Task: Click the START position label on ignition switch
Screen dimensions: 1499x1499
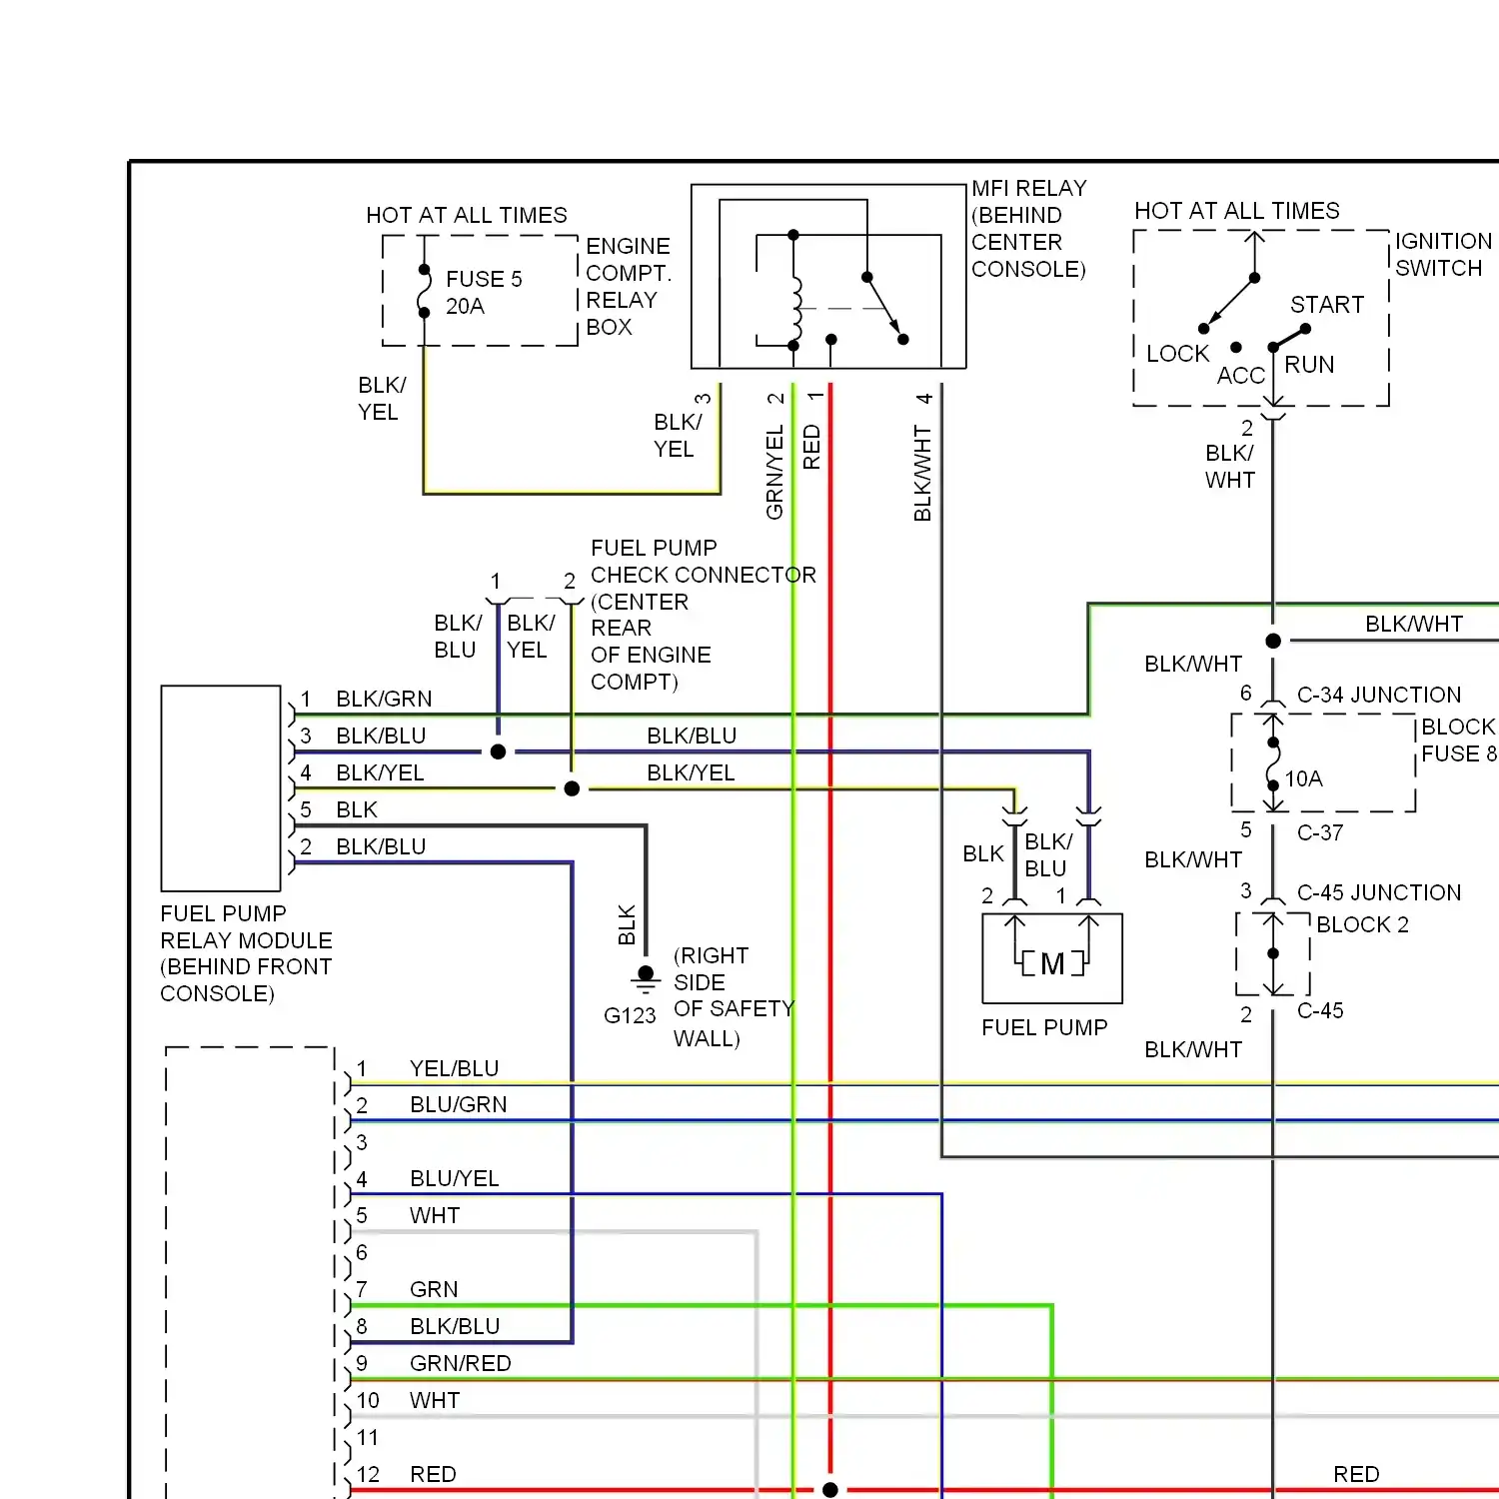Action: [x=1327, y=305]
